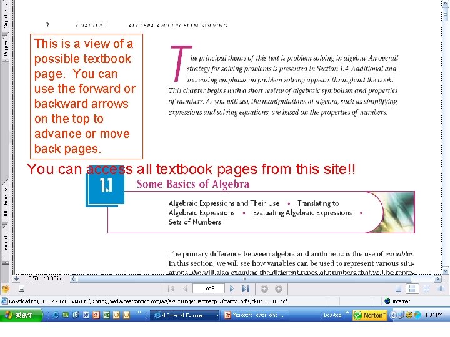Switch to Internet Explorer taskbar group
Image resolution: width=450 pixels, height=337 pixels.
point(184,315)
